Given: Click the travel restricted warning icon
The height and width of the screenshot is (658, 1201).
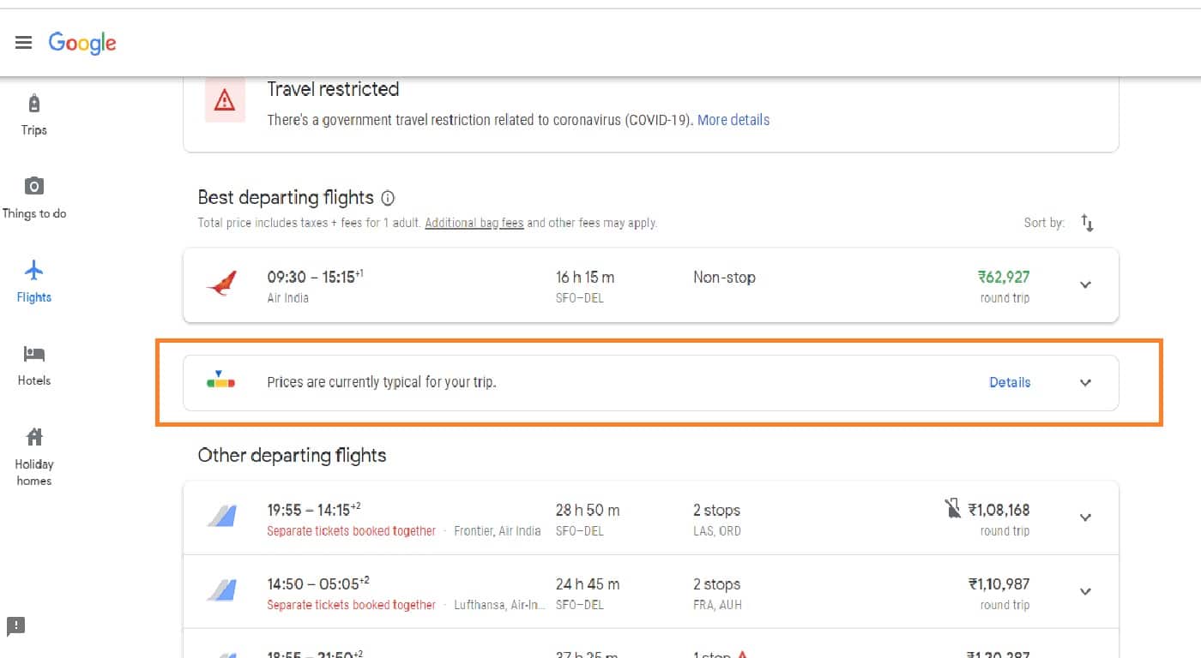Looking at the screenshot, I should pyautogui.click(x=225, y=101).
